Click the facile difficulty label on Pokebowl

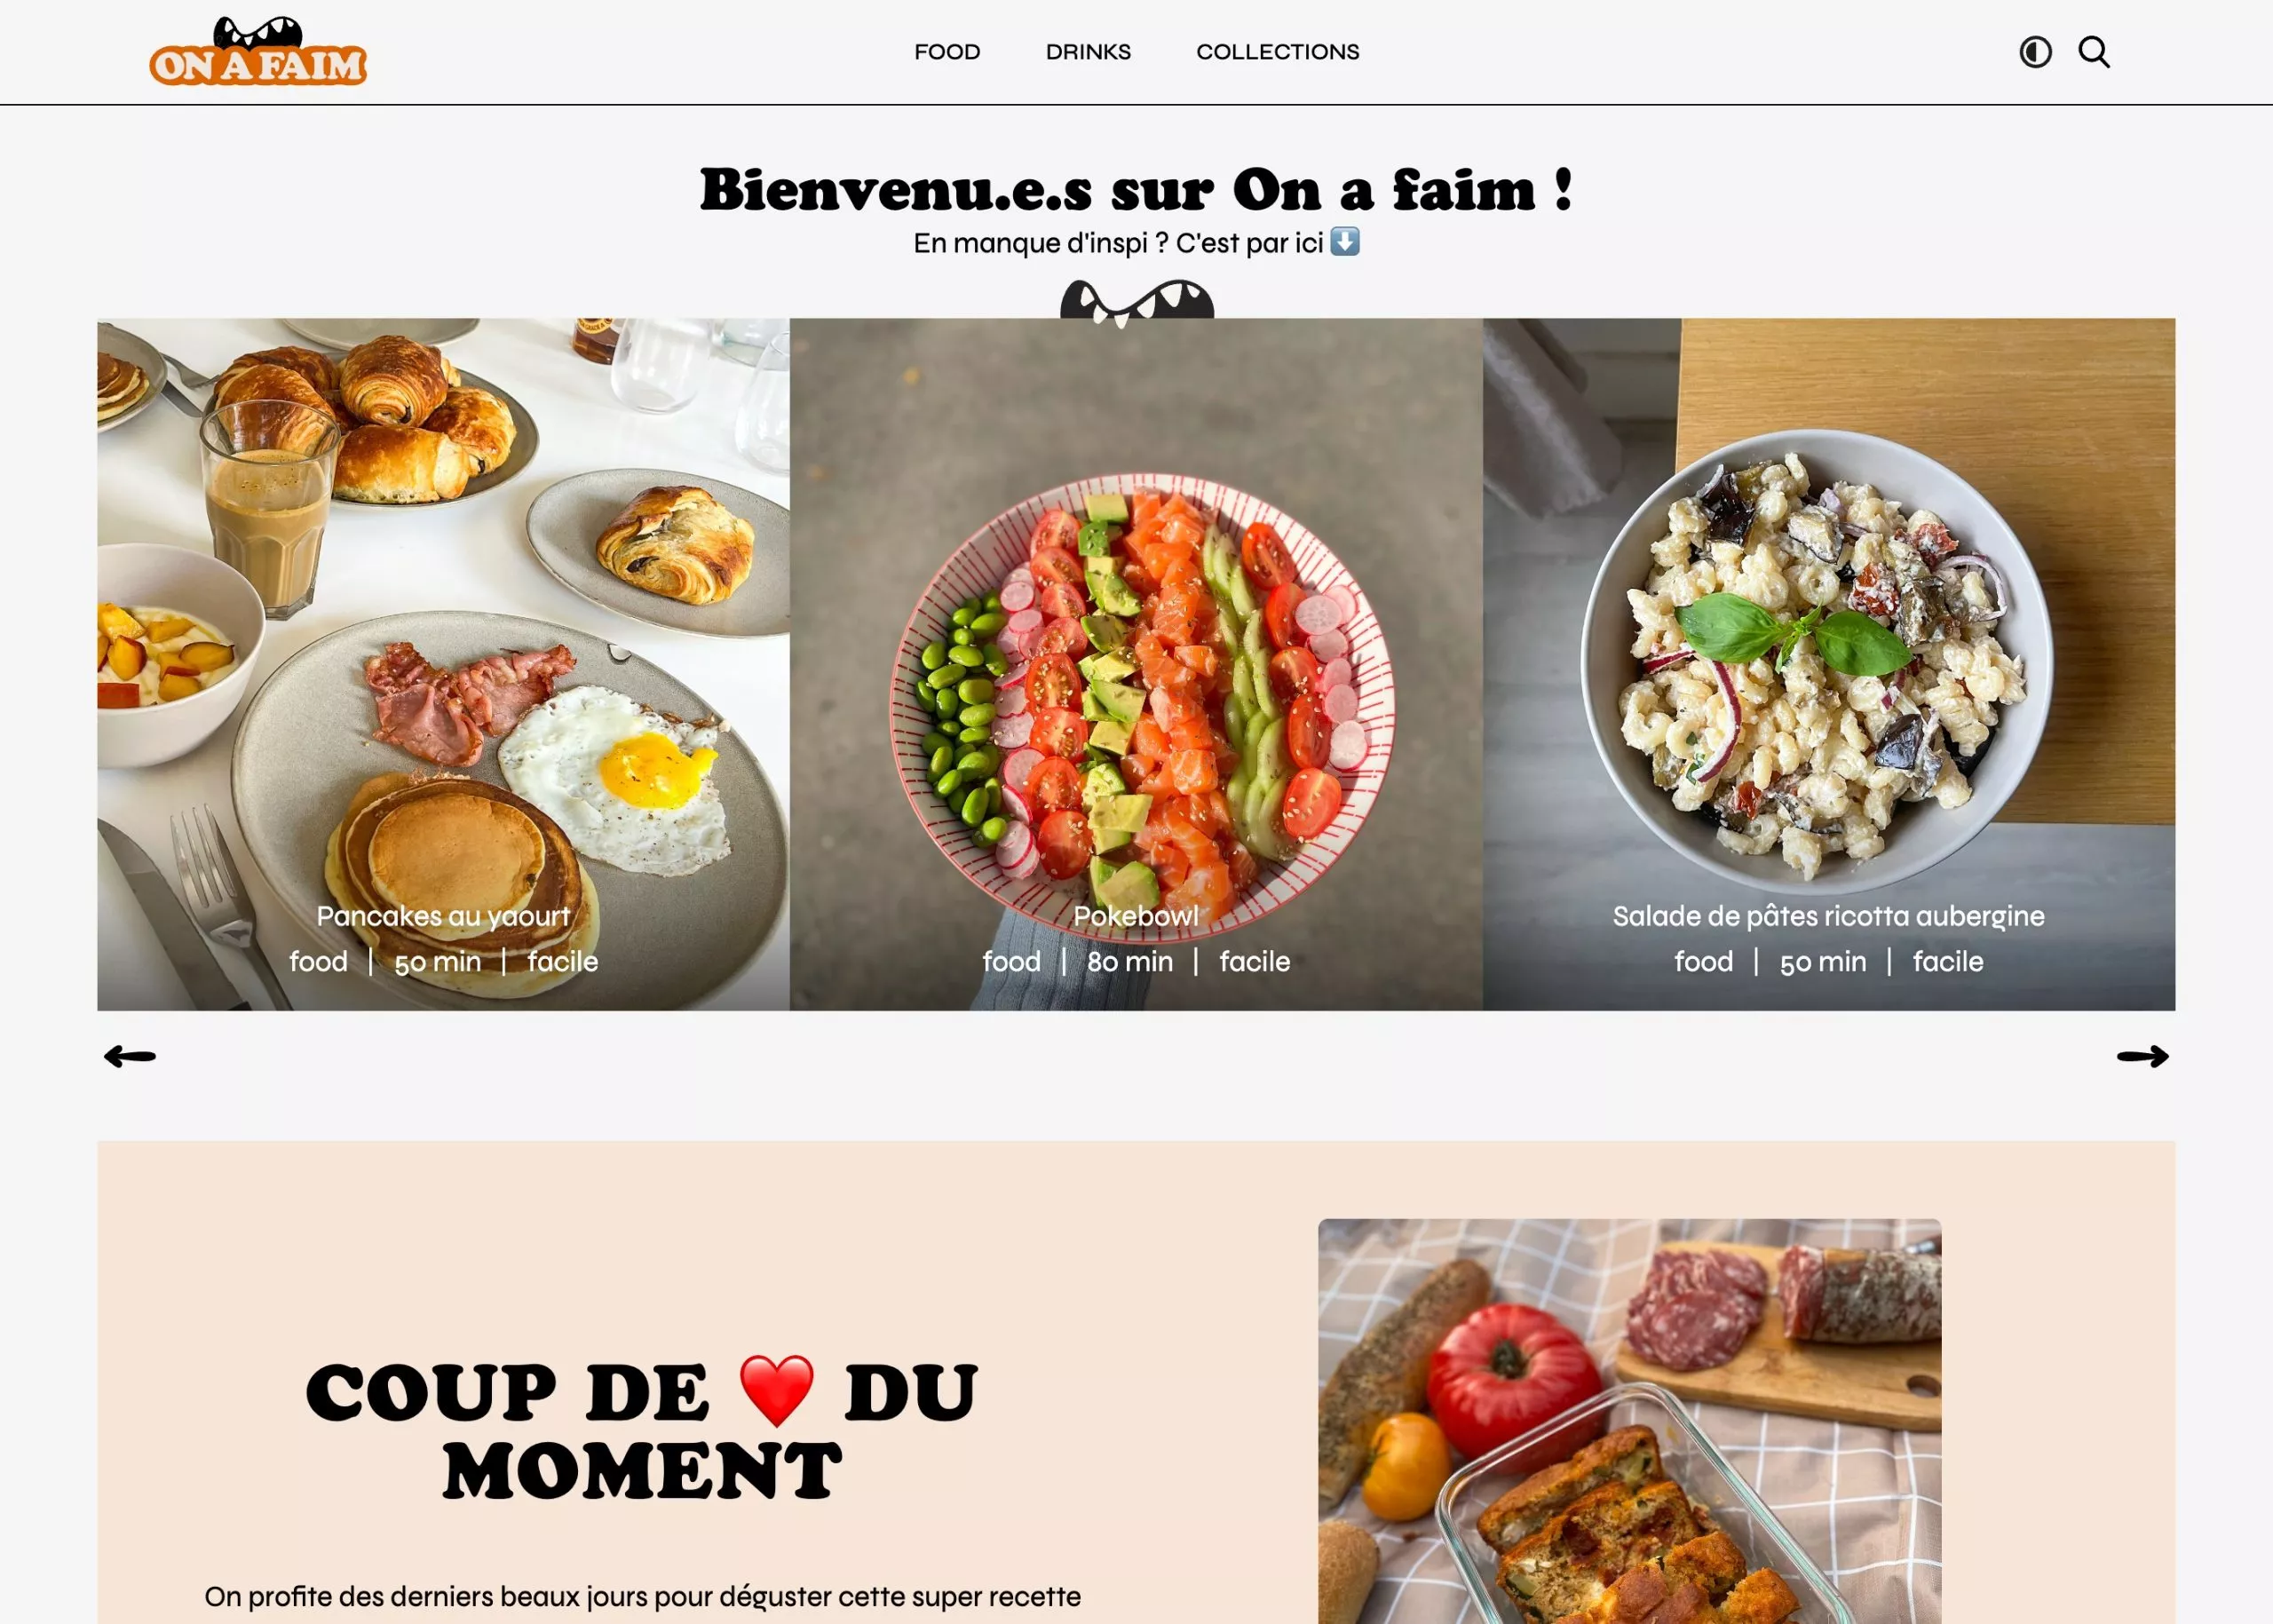point(1255,962)
